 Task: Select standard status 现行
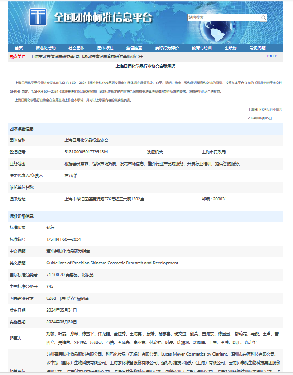pyautogui.click(x=50, y=228)
